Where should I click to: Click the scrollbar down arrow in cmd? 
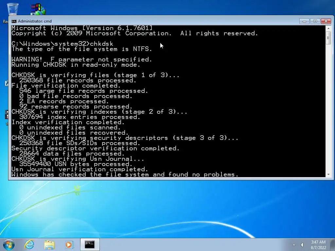[x=328, y=175]
